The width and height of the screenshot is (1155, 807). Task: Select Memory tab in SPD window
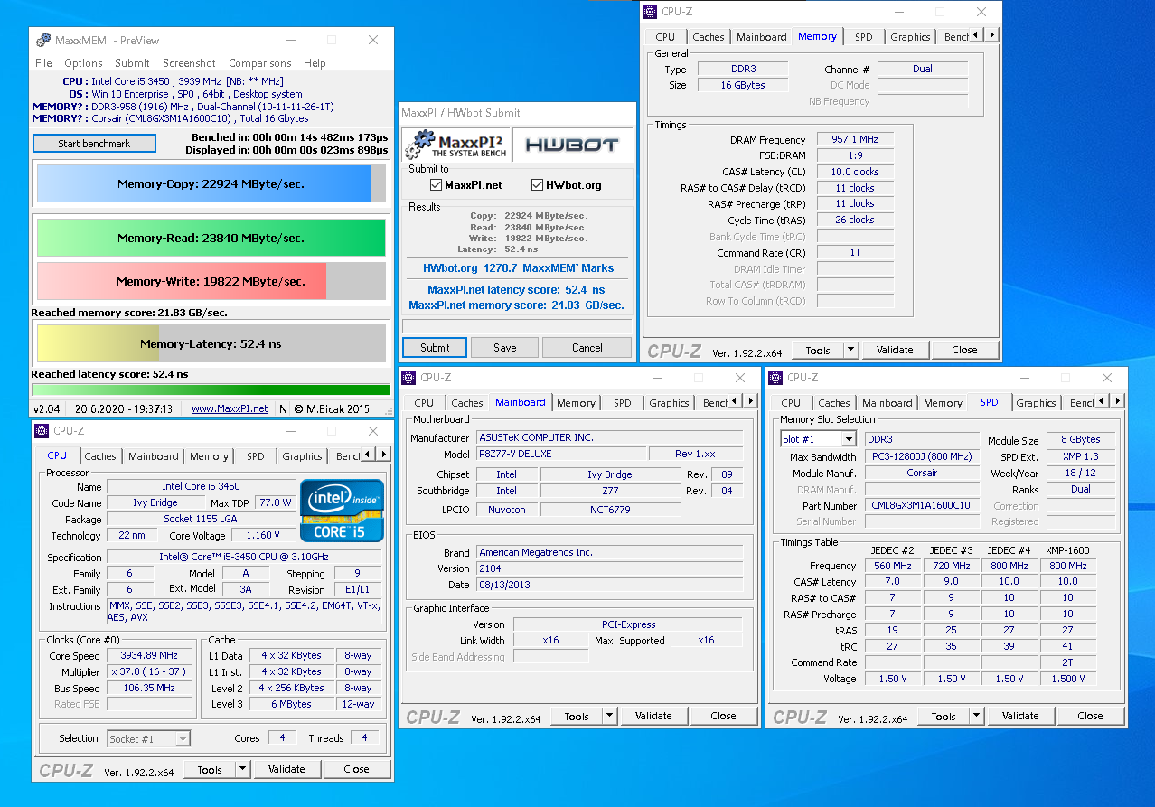[943, 403]
